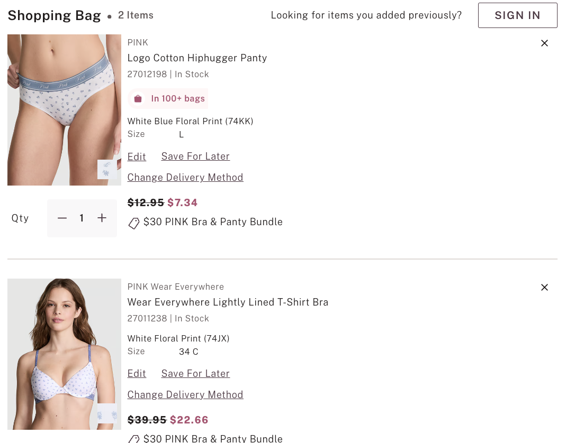Change delivery method for the bra
Screen dimensions: 575x443
tap(185, 395)
